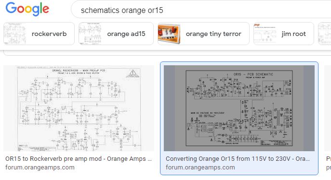Open the partially visible third image result
Viewport: 331px width, 180px height.
point(328,108)
